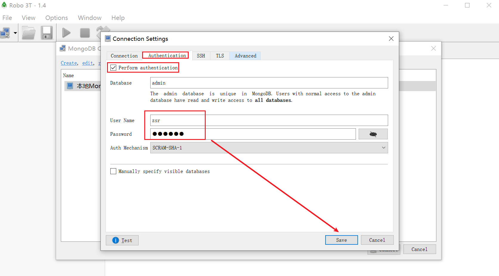Viewport: 499px width, 276px height.
Task: Click the open folder toolbar icon
Action: click(29, 33)
